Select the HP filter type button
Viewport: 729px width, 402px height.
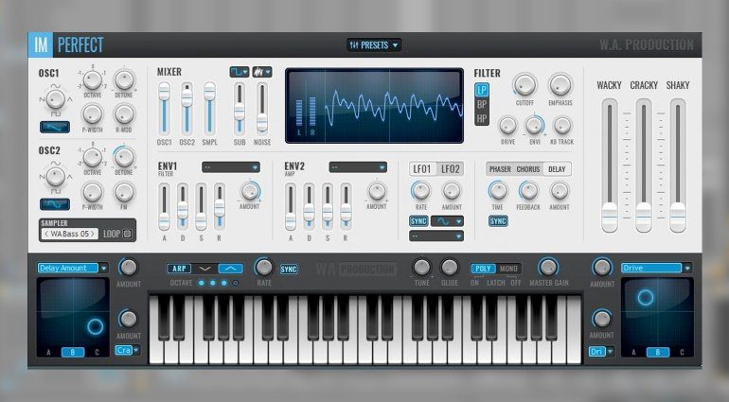(x=482, y=118)
